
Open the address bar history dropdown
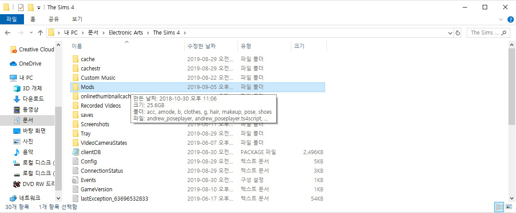click(x=451, y=33)
